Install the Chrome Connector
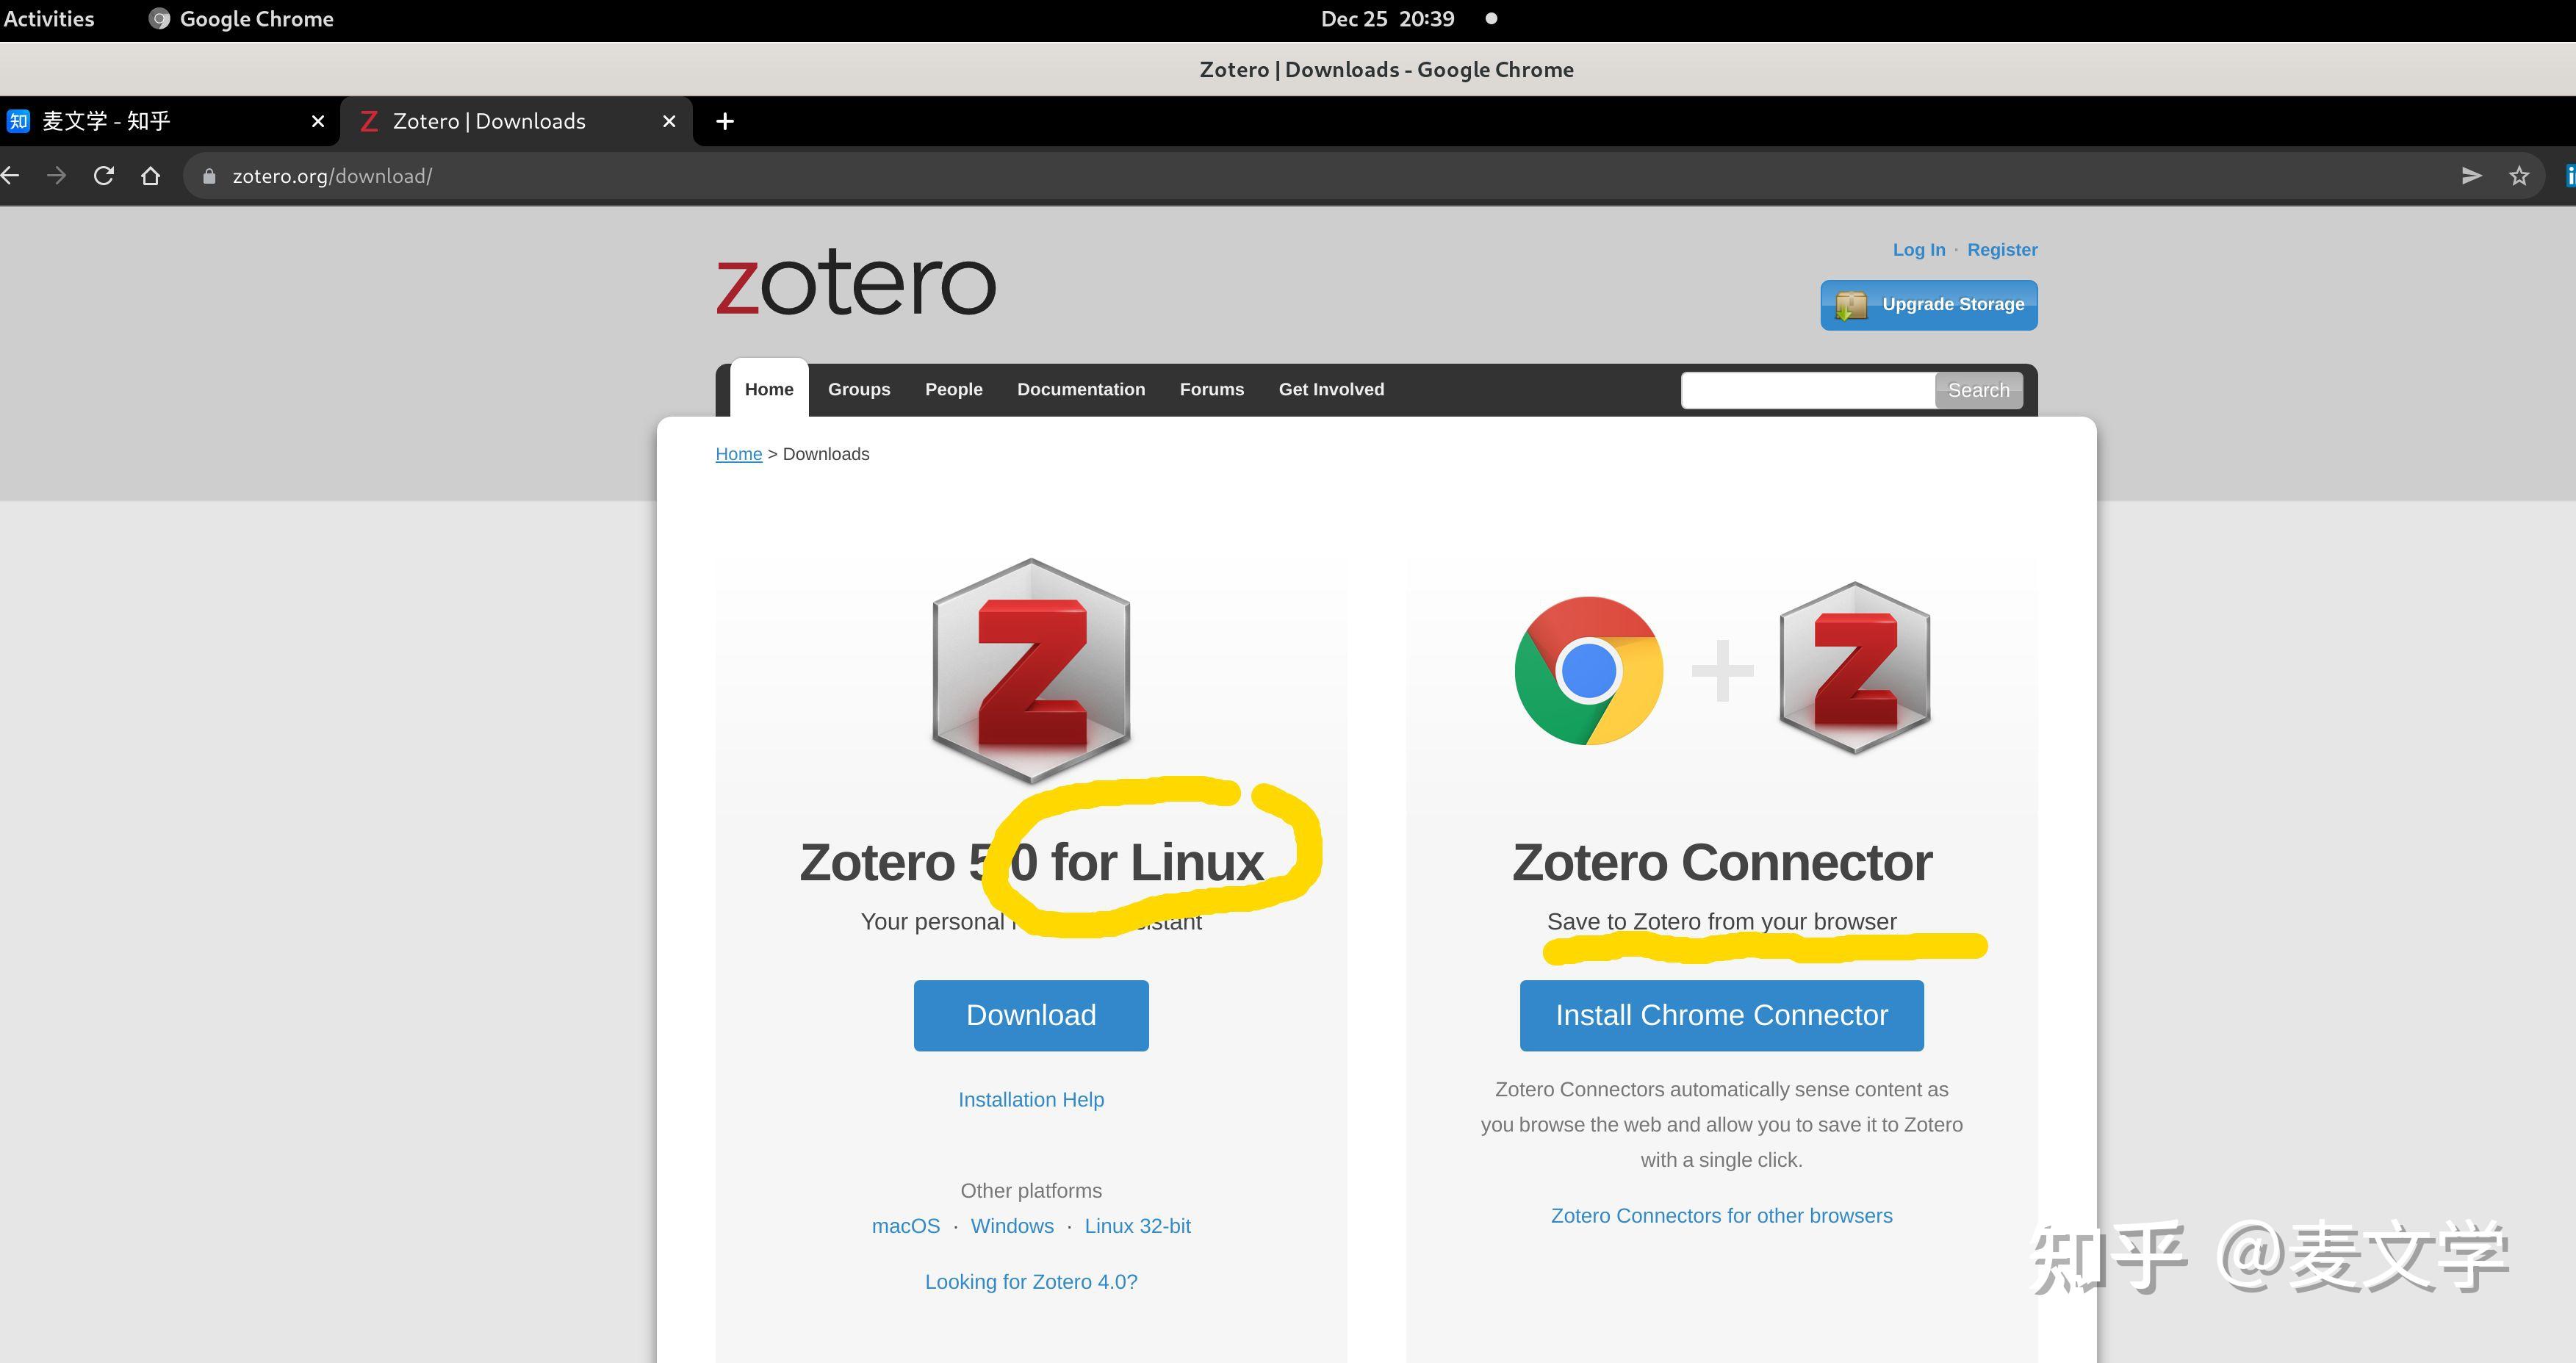Viewport: 2576px width, 1363px height. pyautogui.click(x=1721, y=1015)
